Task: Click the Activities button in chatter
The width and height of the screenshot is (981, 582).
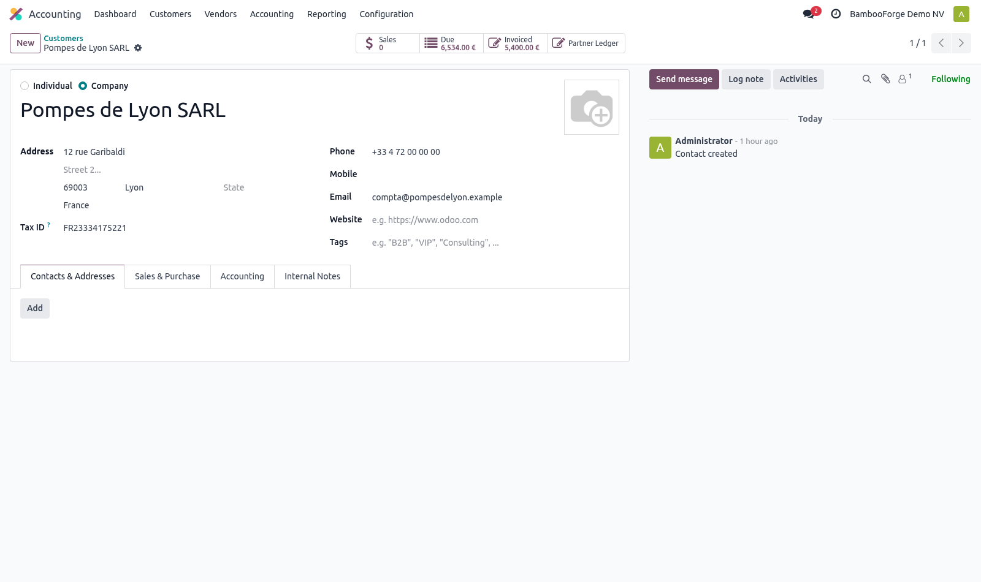Action: pyautogui.click(x=798, y=79)
